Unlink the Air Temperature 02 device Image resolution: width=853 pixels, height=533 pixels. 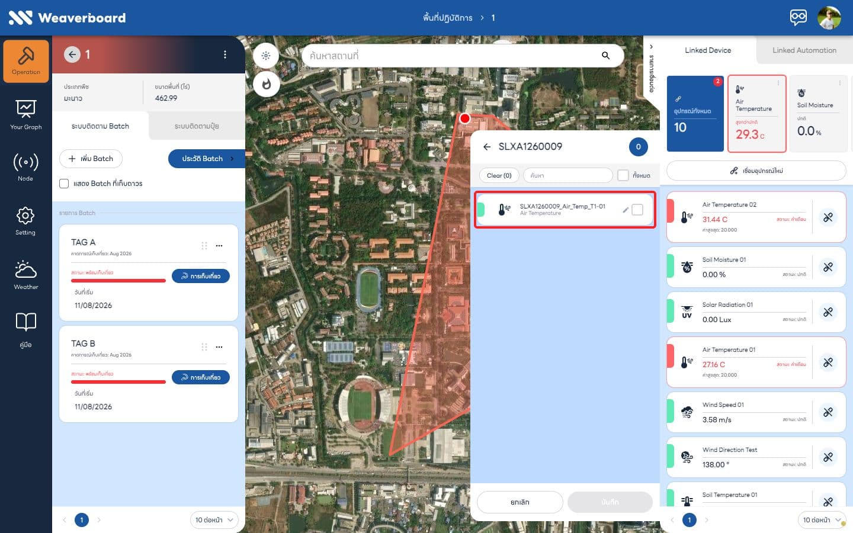[x=828, y=217]
